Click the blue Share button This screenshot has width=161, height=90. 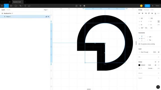[147, 6]
